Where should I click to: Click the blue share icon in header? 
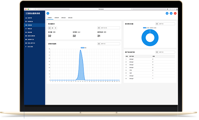pos(167,13)
